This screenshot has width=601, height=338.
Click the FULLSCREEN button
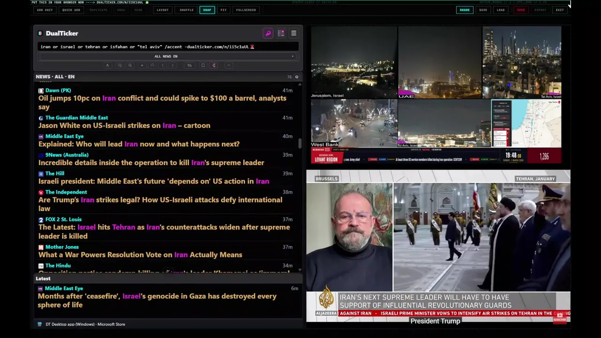pyautogui.click(x=246, y=10)
